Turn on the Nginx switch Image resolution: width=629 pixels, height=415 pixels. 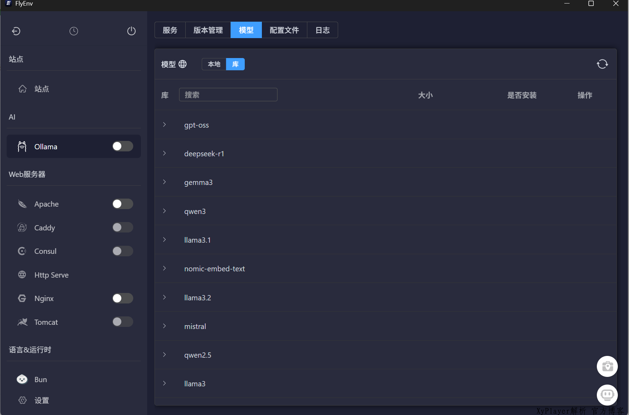[122, 298]
